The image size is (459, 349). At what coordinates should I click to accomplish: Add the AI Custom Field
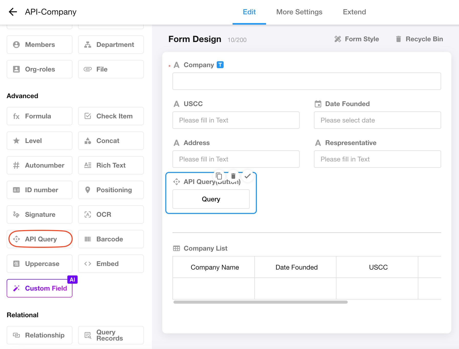[40, 288]
